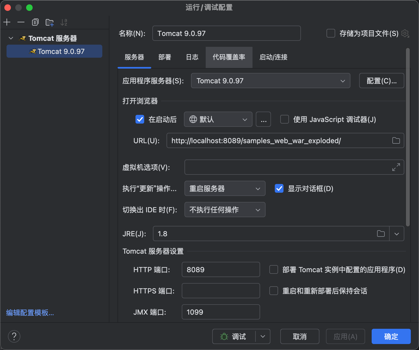Check 部署 Tomcat 实例中配置的应用程序
Image resolution: width=419 pixels, height=350 pixels.
[274, 269]
